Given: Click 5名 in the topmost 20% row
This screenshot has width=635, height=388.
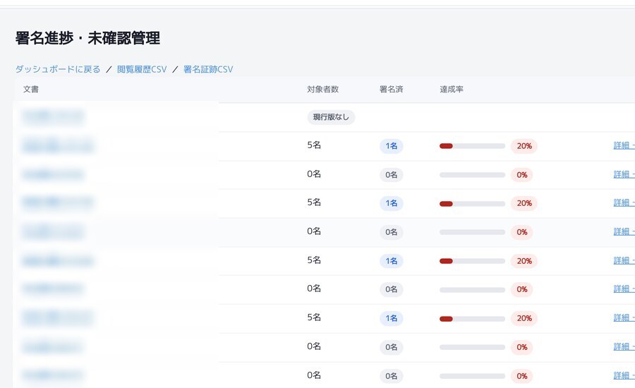Looking at the screenshot, I should [314, 145].
